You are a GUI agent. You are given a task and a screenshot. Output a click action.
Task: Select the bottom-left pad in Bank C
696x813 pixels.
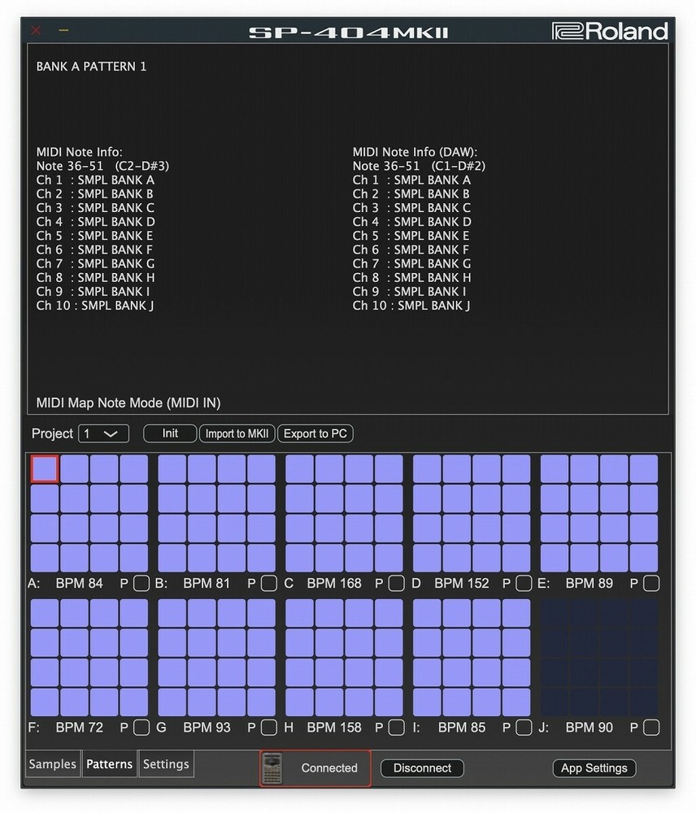pyautogui.click(x=300, y=558)
